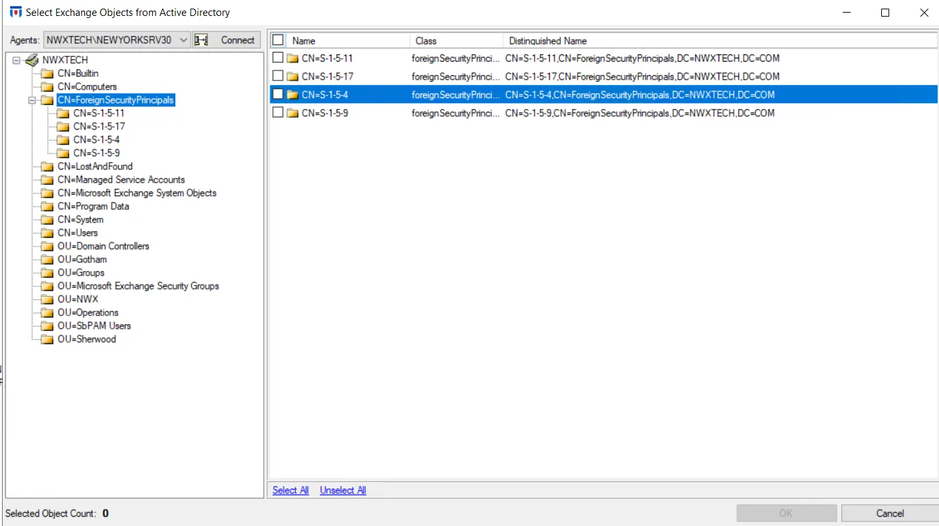The height and width of the screenshot is (526, 939).
Task: Click distinguished name text of CN=S-1-5-9 row
Action: (640, 113)
